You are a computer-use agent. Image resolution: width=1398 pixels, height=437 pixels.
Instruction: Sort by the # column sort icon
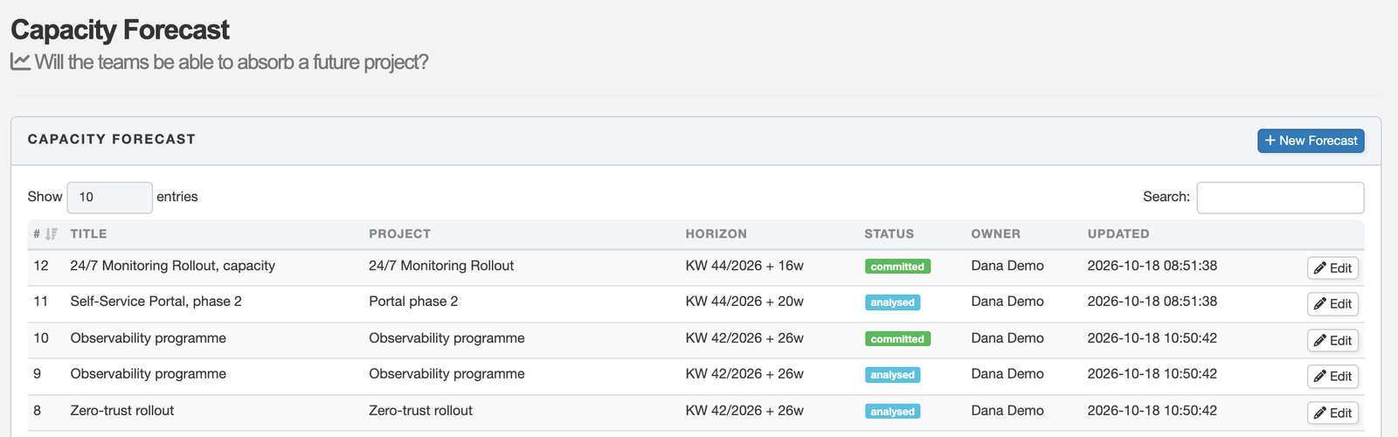point(52,234)
